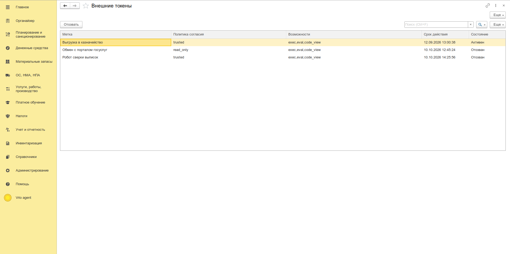Add Внешние токены to favorites star
This screenshot has height=254, width=510.
pyautogui.click(x=86, y=6)
